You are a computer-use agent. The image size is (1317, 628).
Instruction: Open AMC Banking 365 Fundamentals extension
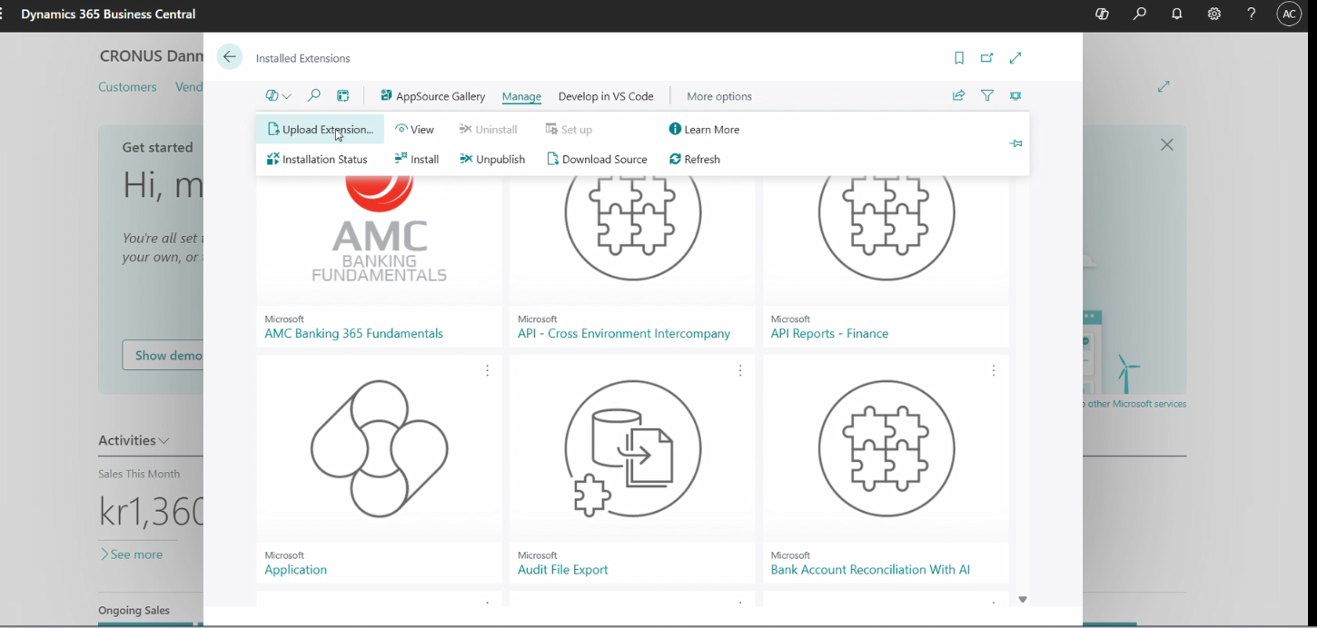353,334
